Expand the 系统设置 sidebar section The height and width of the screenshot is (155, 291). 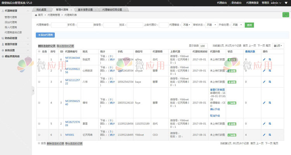(x=16, y=50)
